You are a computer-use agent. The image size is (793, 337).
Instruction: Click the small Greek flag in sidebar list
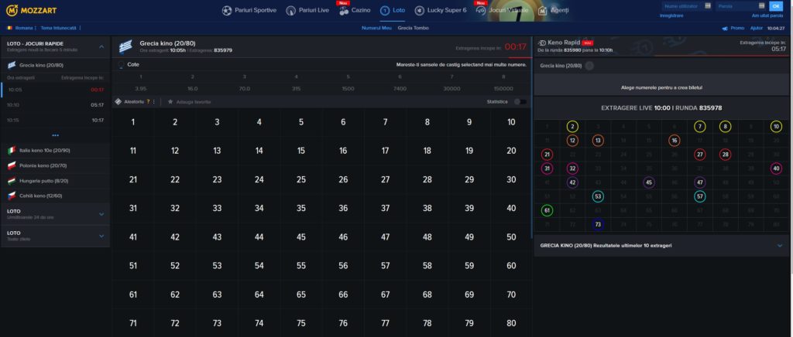click(x=12, y=65)
